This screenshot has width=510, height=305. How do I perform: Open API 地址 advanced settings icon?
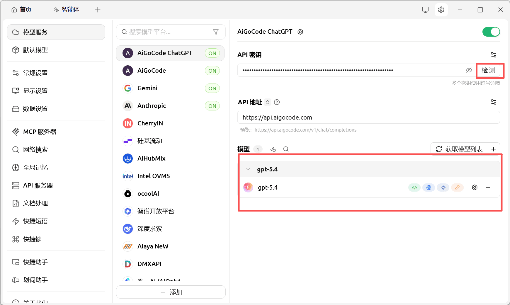(494, 102)
